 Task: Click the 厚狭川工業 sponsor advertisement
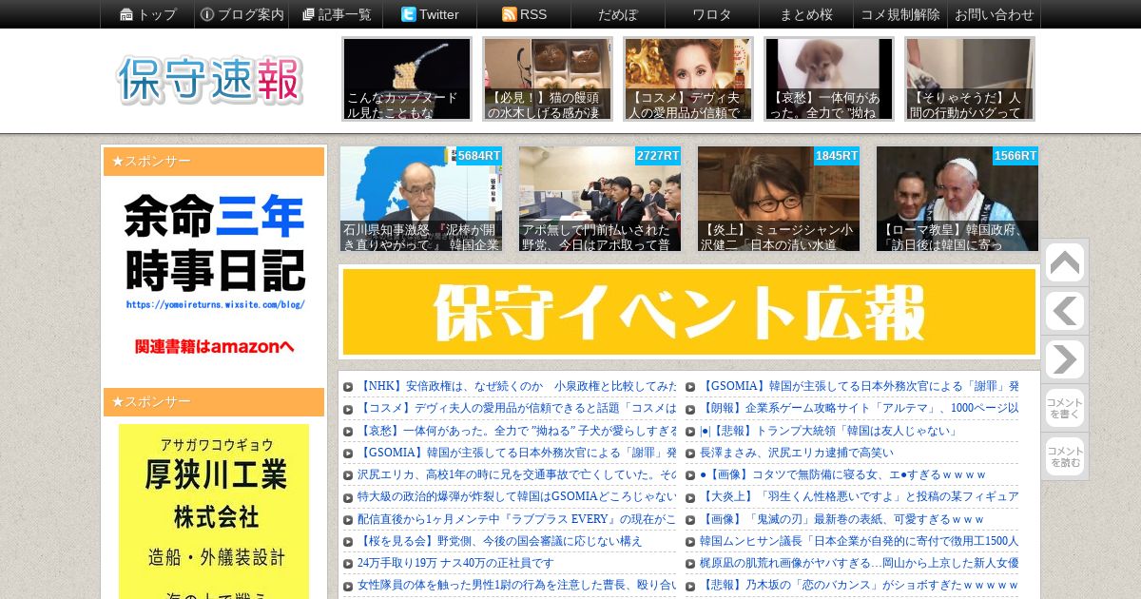(214, 512)
